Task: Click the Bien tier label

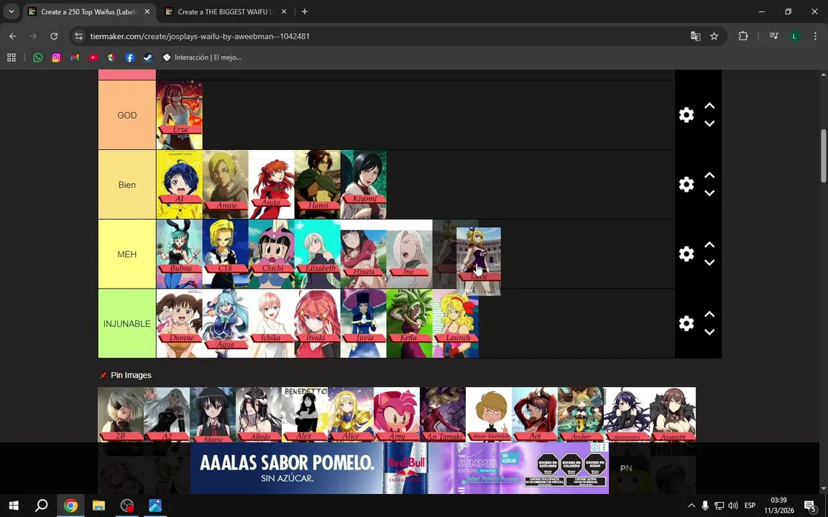Action: (126, 185)
